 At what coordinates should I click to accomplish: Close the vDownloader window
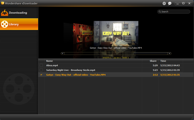189,3
